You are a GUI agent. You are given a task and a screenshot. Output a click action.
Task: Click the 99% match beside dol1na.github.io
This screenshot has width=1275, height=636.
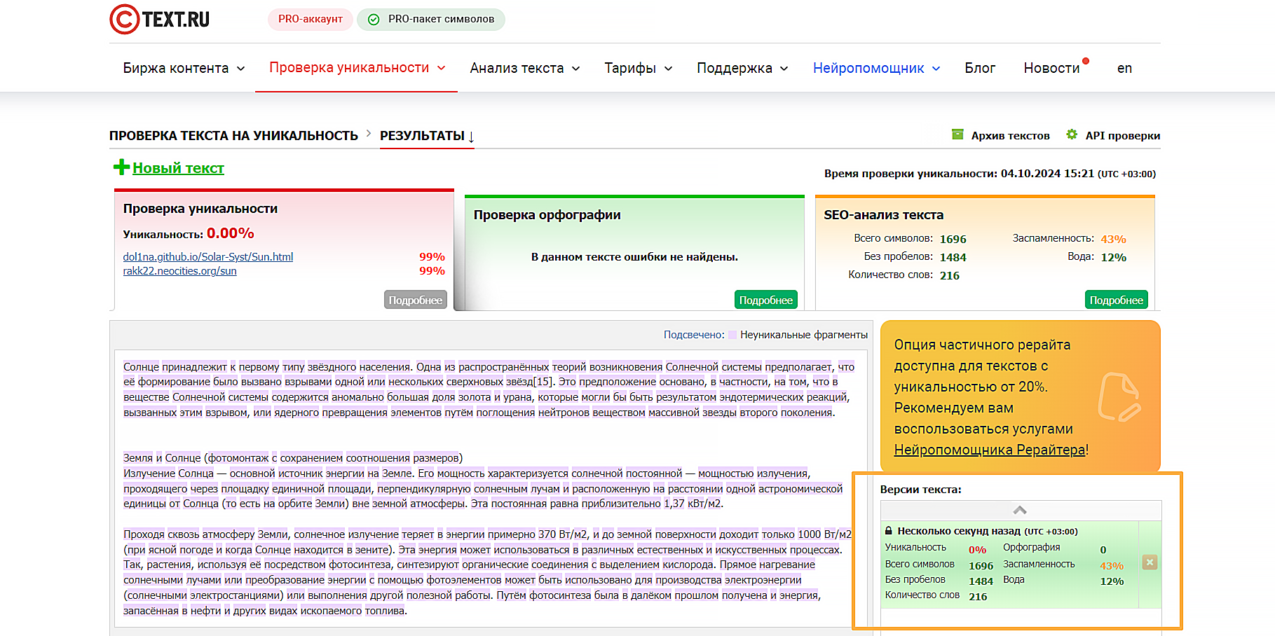[x=432, y=257]
